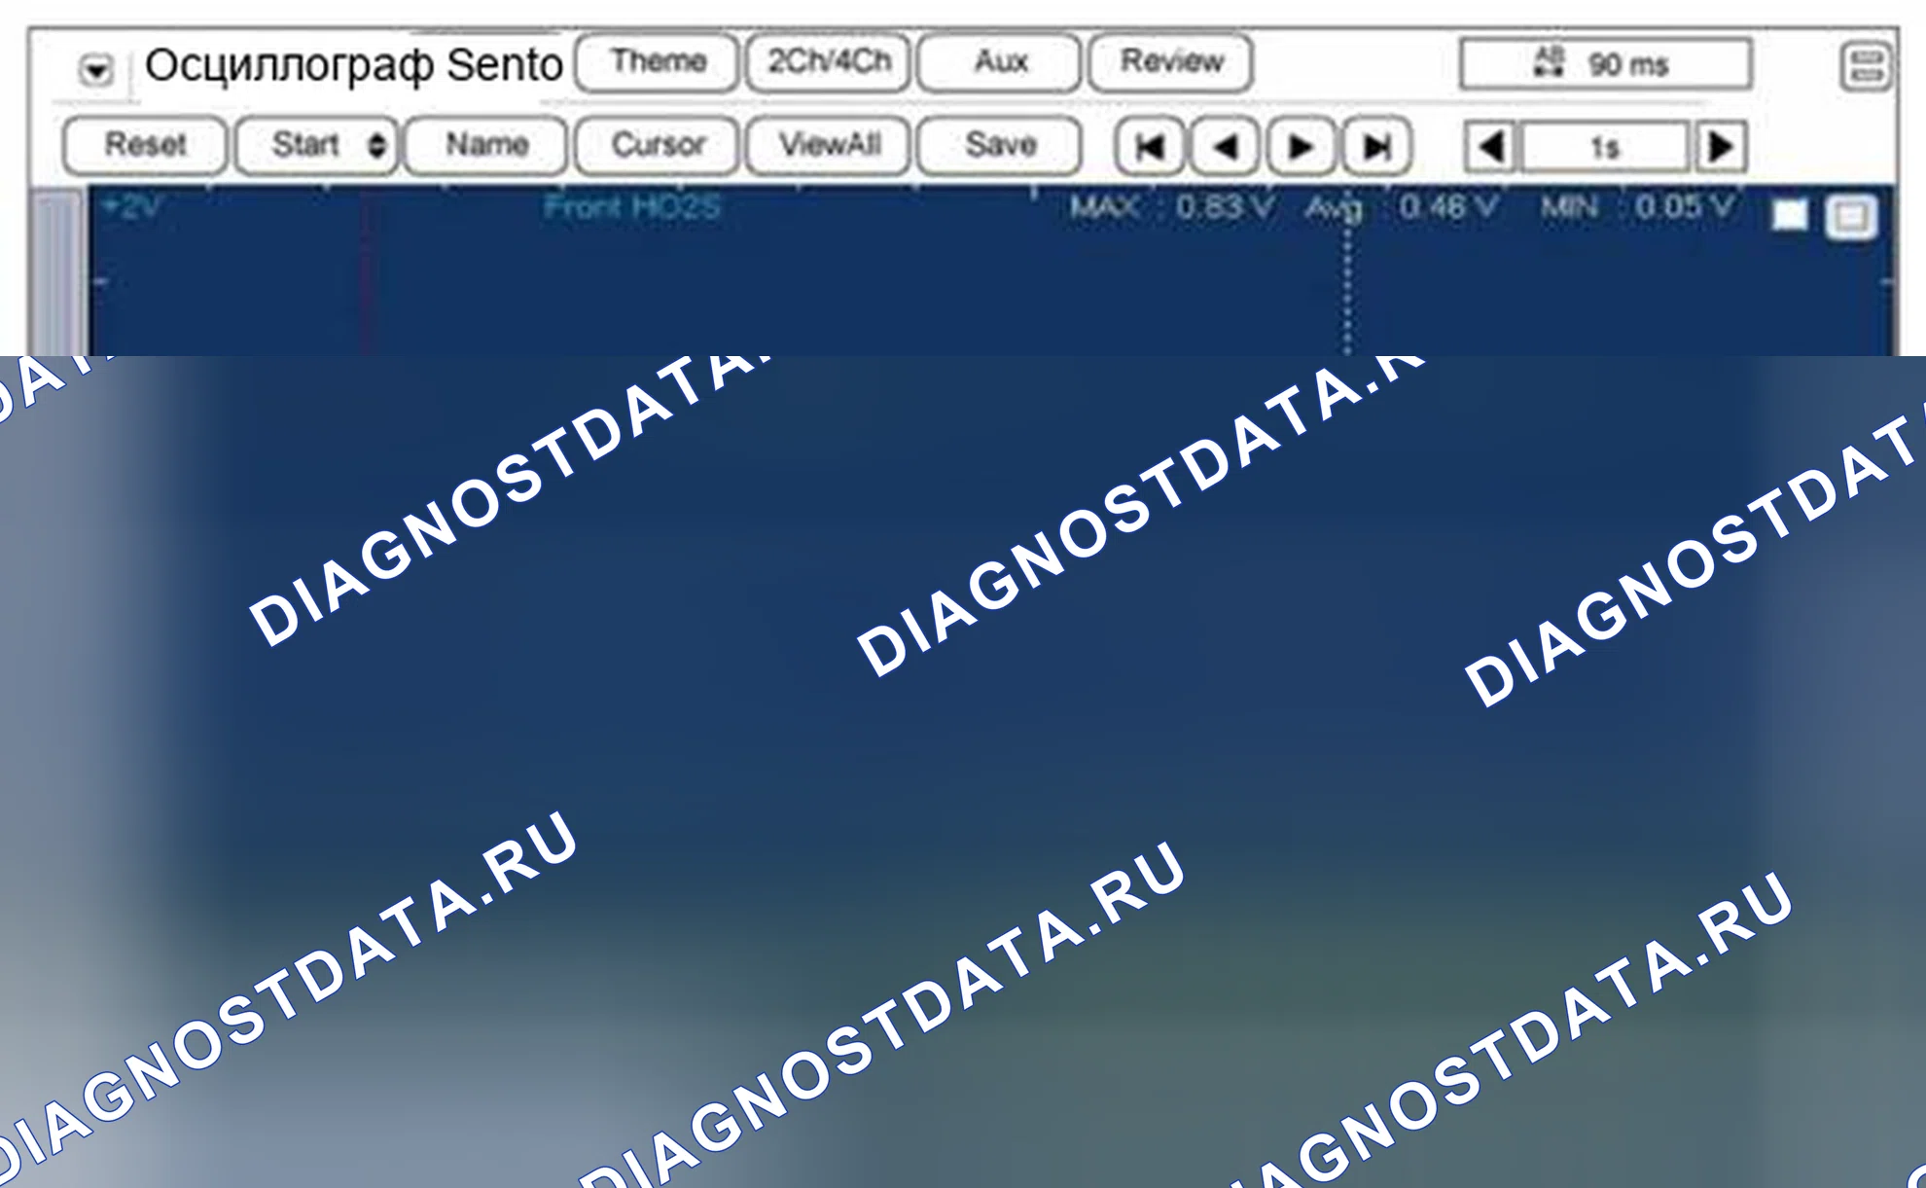Select the Front HO2S channel label
Screen dimensions: 1926x1188
(x=632, y=207)
